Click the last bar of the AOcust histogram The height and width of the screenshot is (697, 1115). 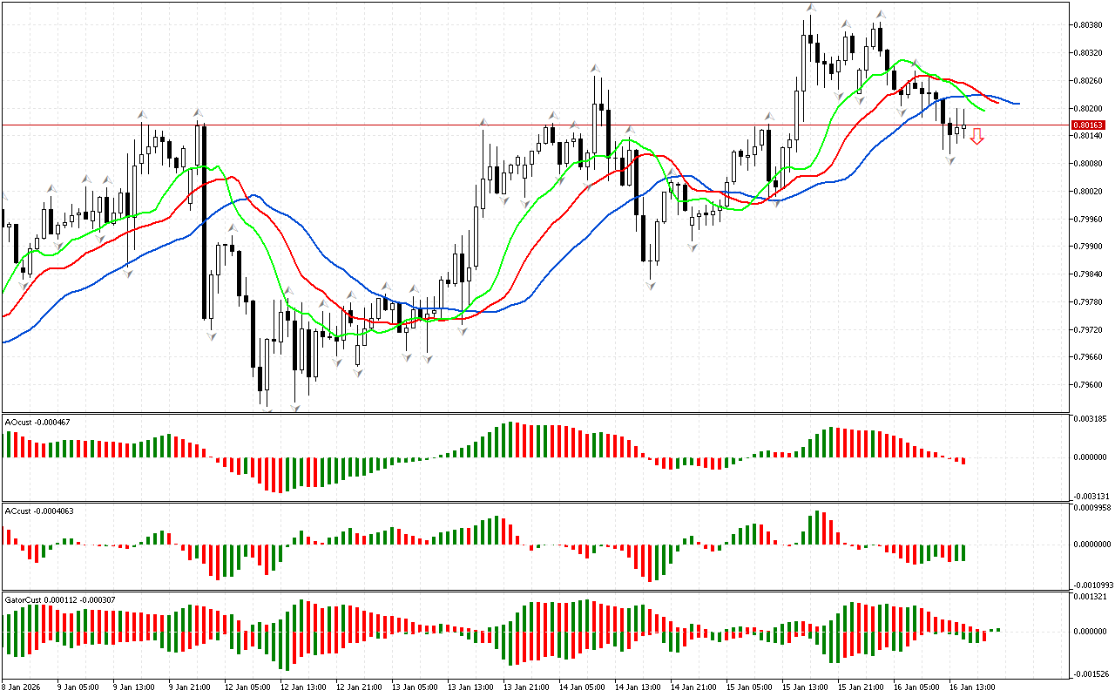coord(963,460)
